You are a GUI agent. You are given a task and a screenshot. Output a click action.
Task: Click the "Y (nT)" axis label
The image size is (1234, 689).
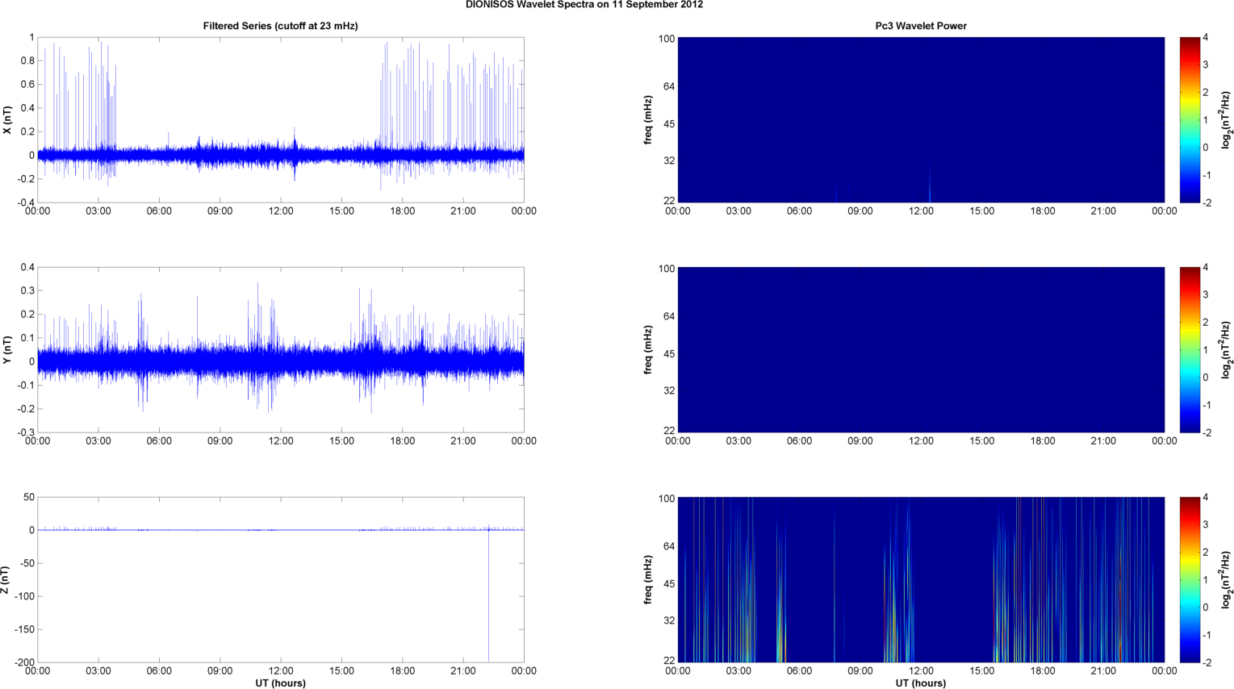click(x=7, y=349)
